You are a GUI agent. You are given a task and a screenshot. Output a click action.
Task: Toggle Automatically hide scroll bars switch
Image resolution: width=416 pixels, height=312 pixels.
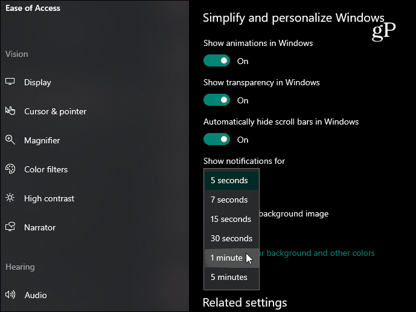(217, 139)
